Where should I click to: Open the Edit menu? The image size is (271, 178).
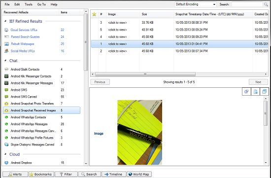[x=17, y=4]
